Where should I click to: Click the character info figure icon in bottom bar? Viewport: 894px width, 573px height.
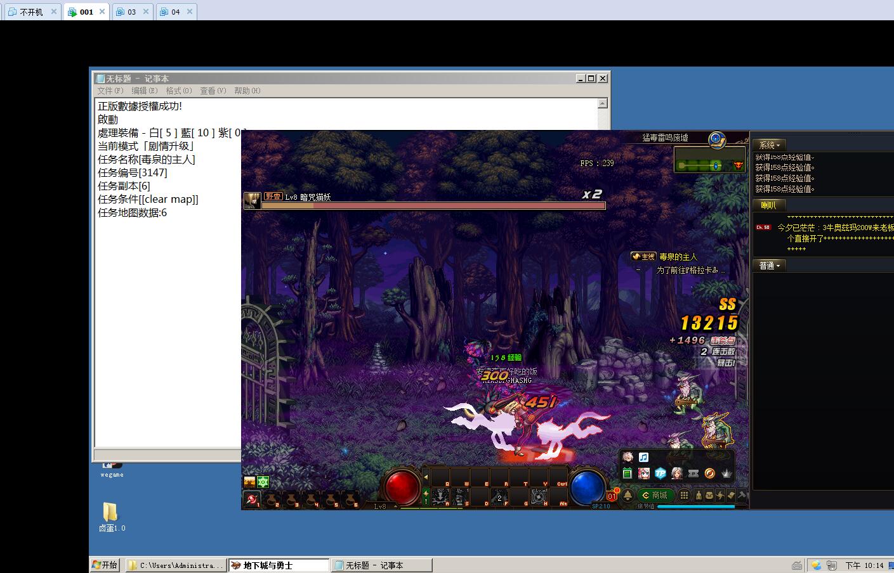[699, 496]
